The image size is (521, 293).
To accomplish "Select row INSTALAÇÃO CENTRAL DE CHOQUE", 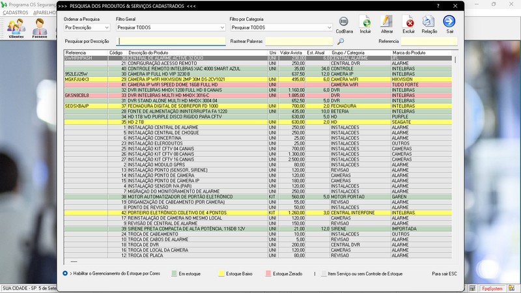I will click(x=258, y=133).
